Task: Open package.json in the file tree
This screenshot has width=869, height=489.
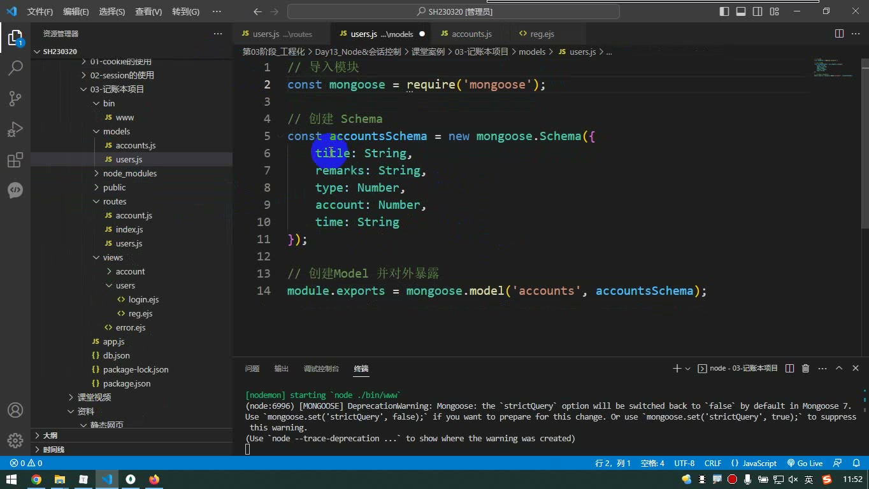Action: click(x=127, y=383)
